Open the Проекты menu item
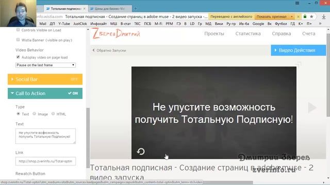 coord(214,33)
